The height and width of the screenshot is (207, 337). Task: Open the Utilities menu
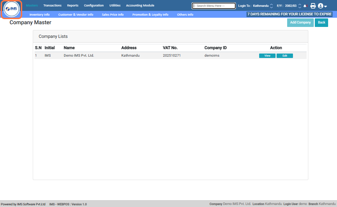pyautogui.click(x=115, y=5)
